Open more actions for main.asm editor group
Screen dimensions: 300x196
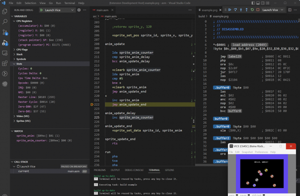[190, 10]
